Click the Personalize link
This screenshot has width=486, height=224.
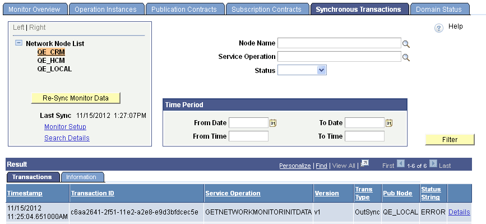pyautogui.click(x=295, y=166)
